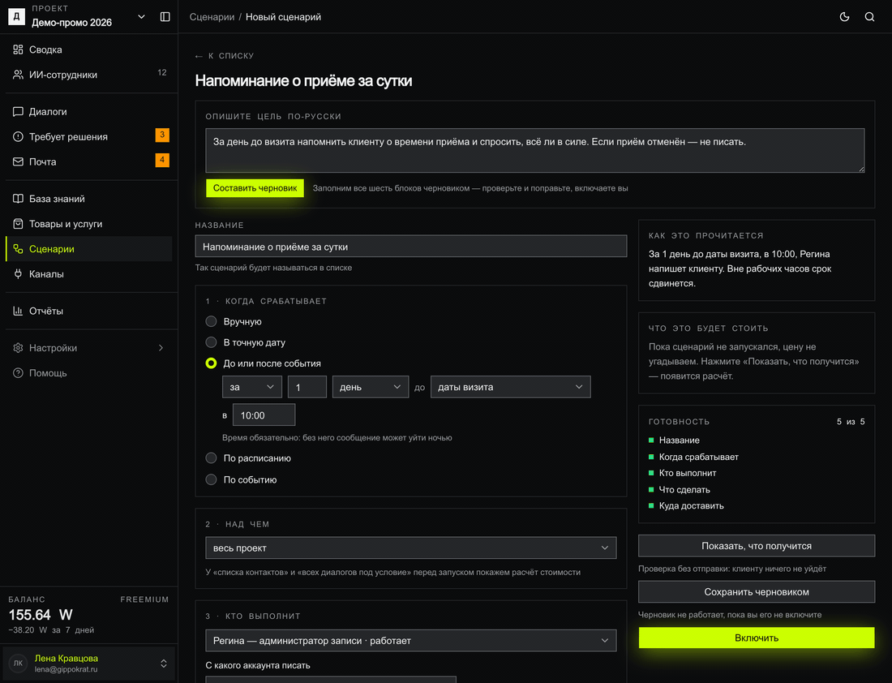
Task: Click the Помощь question mark icon
Action: [x=18, y=373]
